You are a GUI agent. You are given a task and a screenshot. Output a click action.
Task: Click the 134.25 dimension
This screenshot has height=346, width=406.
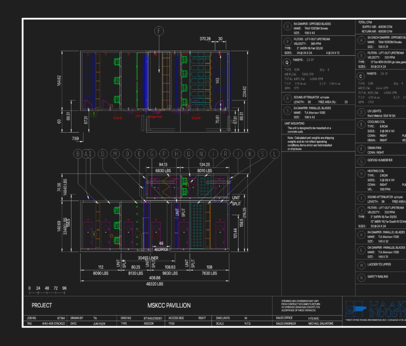click(x=205, y=165)
